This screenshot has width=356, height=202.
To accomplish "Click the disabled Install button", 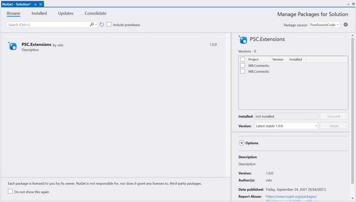I will [334, 125].
